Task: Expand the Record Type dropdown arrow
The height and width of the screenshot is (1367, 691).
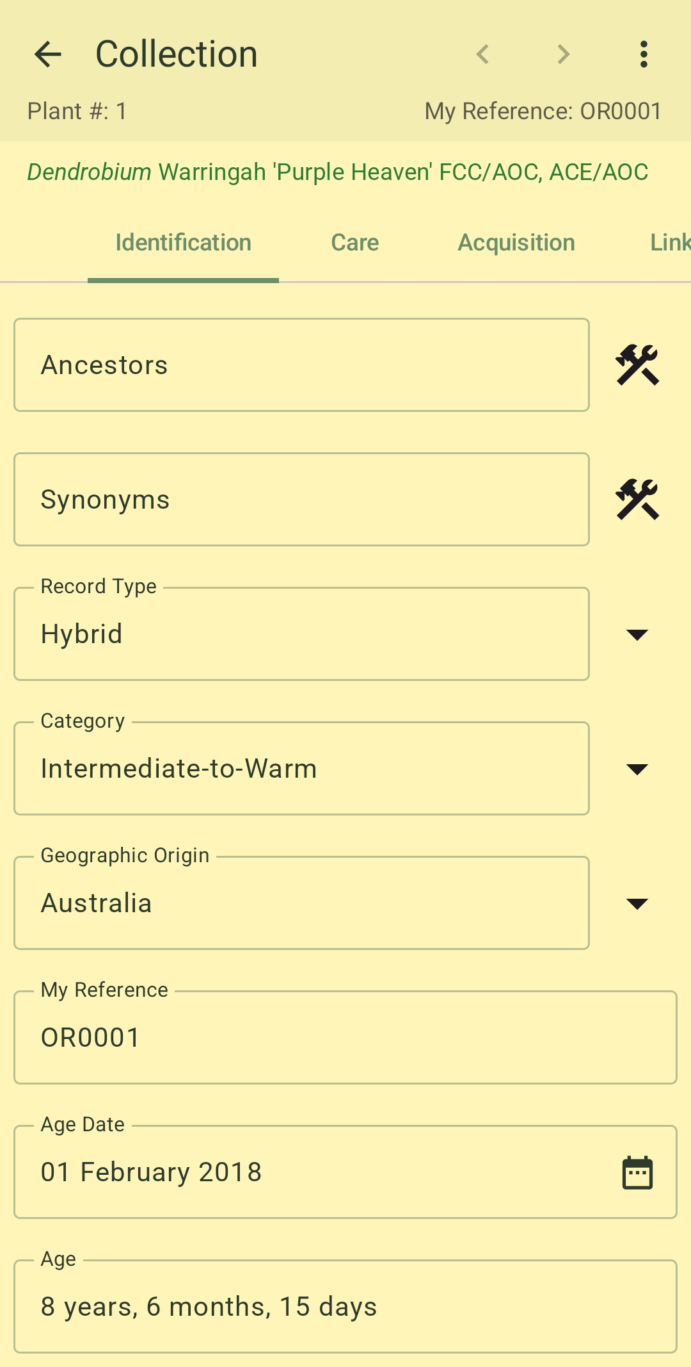Action: (637, 634)
